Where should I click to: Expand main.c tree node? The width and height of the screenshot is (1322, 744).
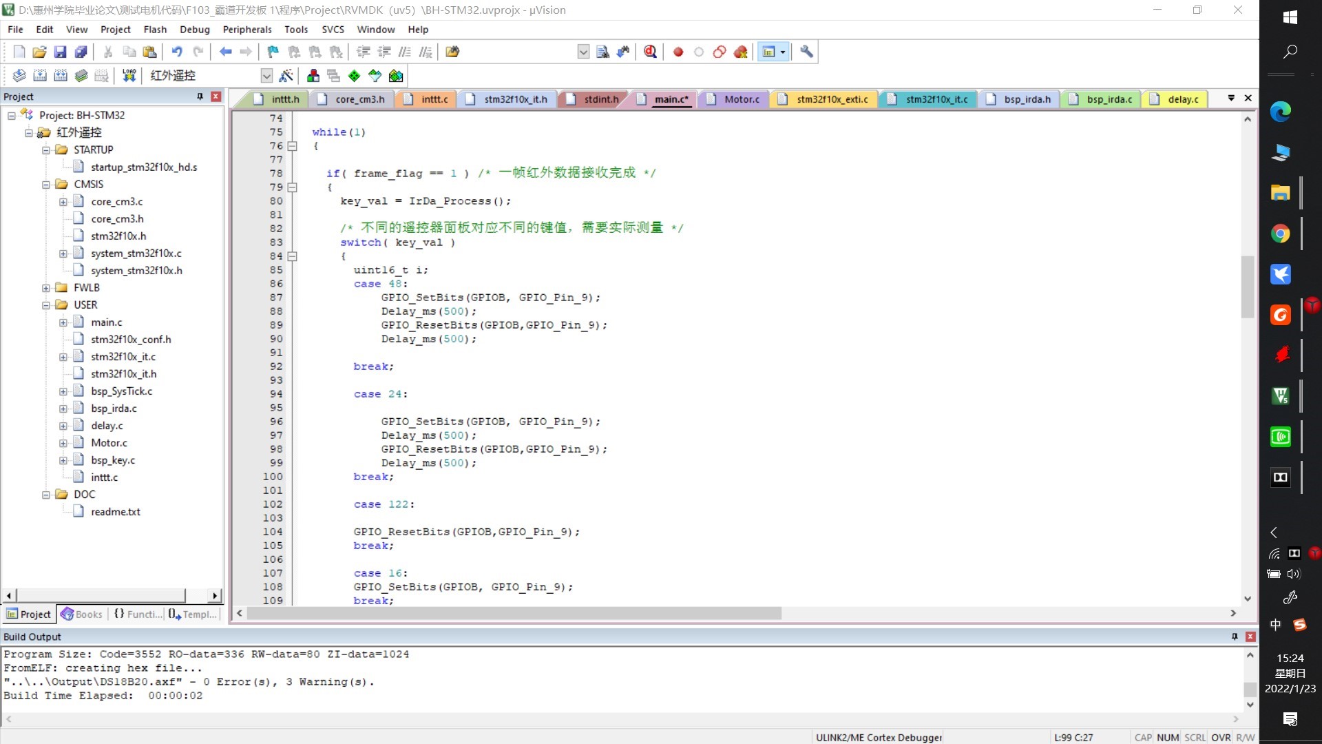tap(63, 322)
